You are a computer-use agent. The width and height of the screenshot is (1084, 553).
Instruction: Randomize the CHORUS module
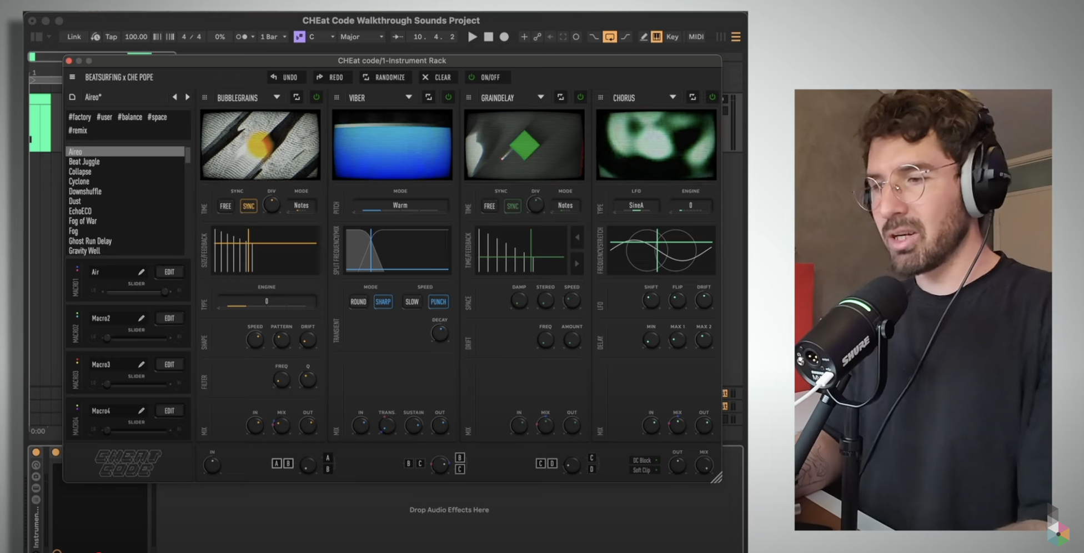692,97
